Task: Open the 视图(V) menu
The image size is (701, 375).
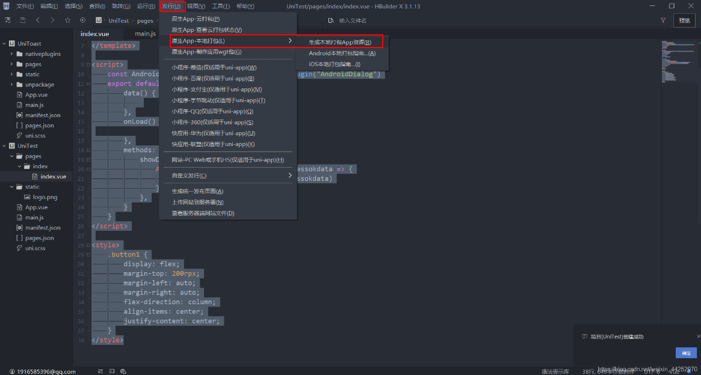Action: pos(196,6)
